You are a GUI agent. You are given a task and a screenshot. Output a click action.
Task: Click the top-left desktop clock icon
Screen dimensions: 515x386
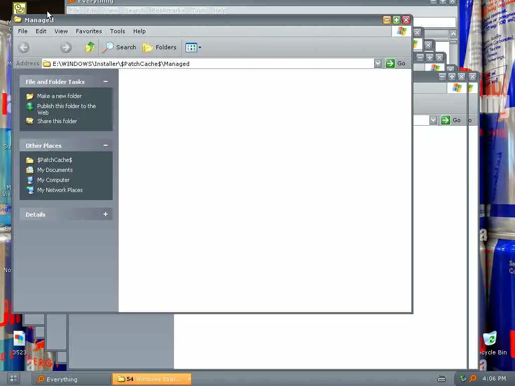pos(20,8)
